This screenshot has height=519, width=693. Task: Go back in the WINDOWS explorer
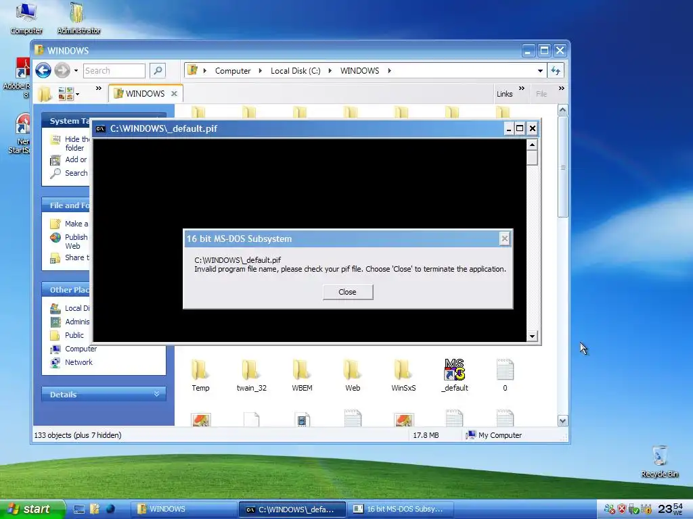click(x=43, y=70)
